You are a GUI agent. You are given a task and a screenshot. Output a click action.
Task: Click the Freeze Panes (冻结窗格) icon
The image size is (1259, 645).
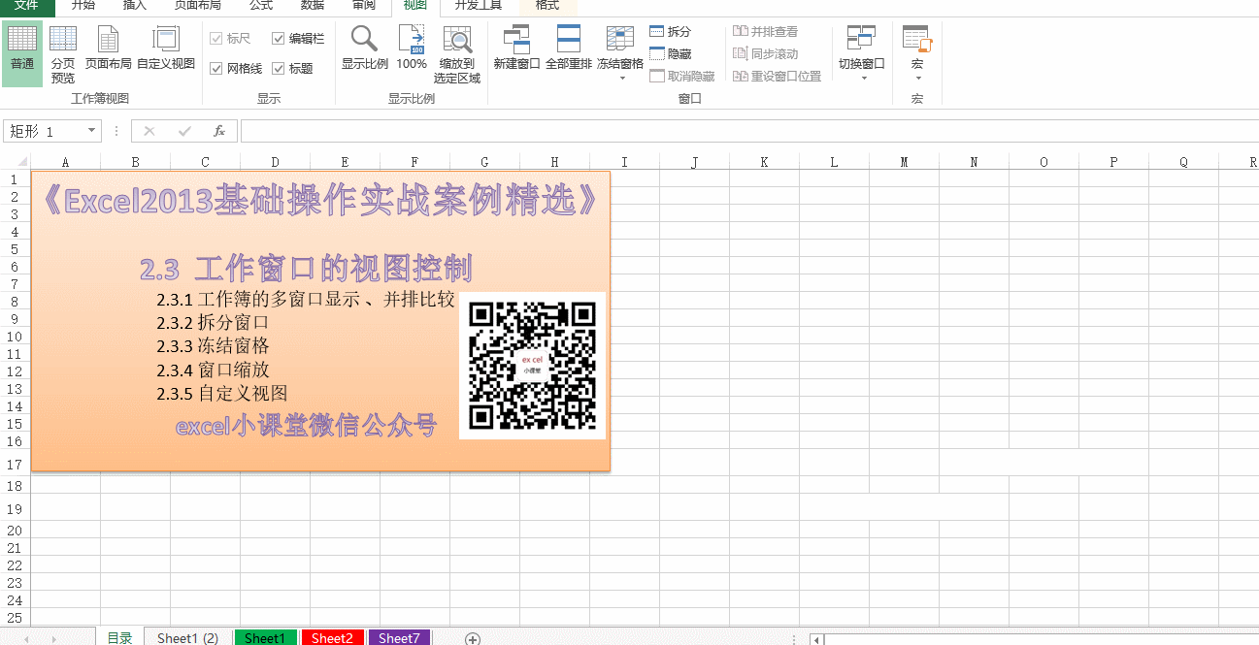pos(620,39)
